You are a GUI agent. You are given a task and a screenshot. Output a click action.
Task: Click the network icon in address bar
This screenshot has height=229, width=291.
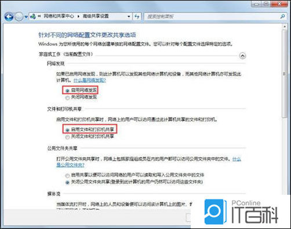33,16
